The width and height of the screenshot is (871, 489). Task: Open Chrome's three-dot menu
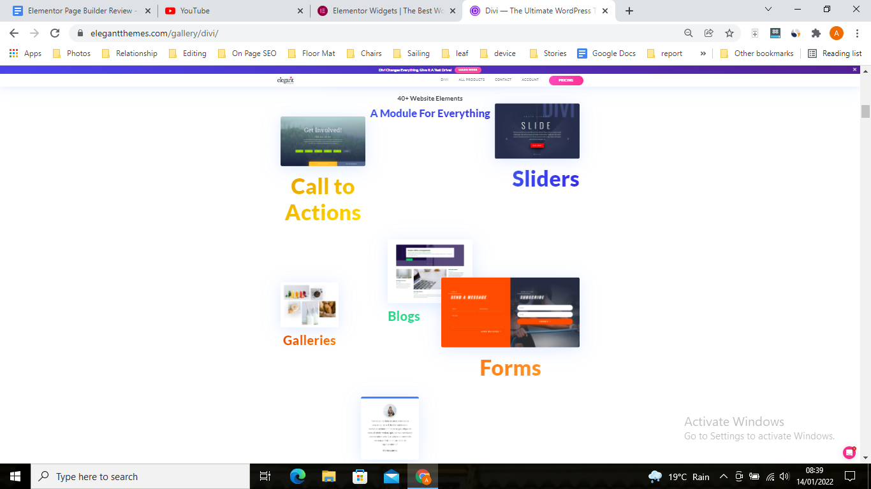click(x=856, y=33)
